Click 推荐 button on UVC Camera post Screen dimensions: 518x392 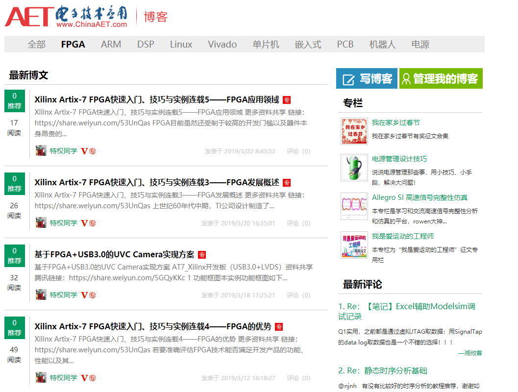[x=15, y=256]
